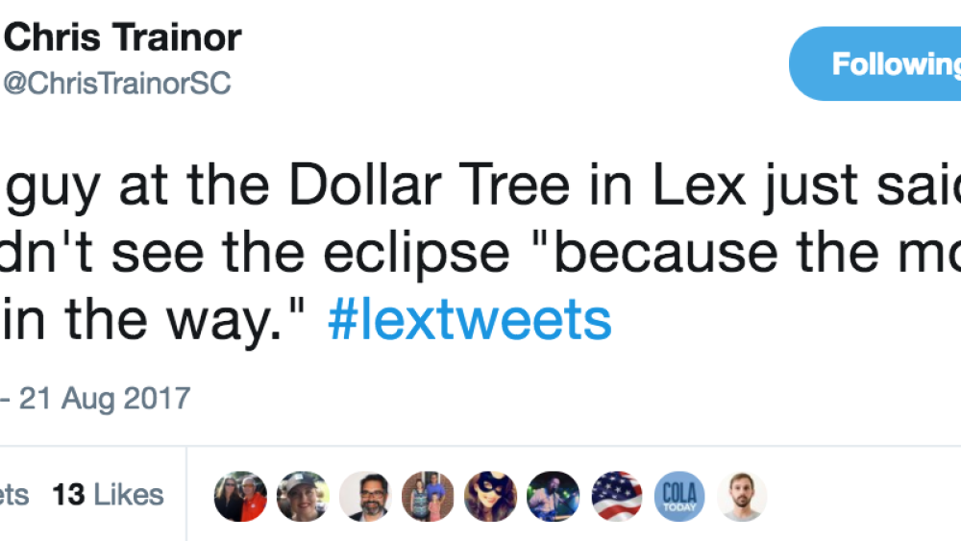The height and width of the screenshot is (541, 961).
Task: Select the bearded man with glasses avatar
Action: (x=365, y=497)
